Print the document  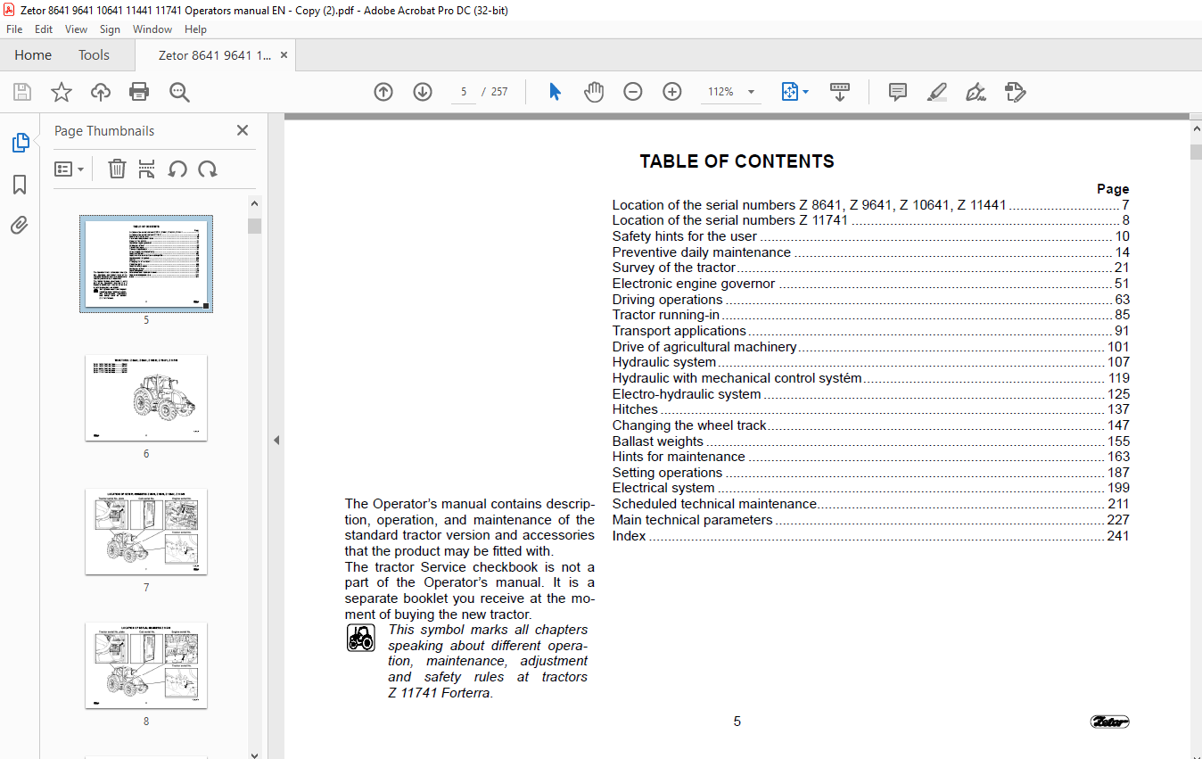[139, 92]
